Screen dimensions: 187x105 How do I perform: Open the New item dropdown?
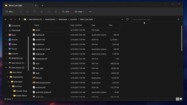pyautogui.click(x=10, y=12)
